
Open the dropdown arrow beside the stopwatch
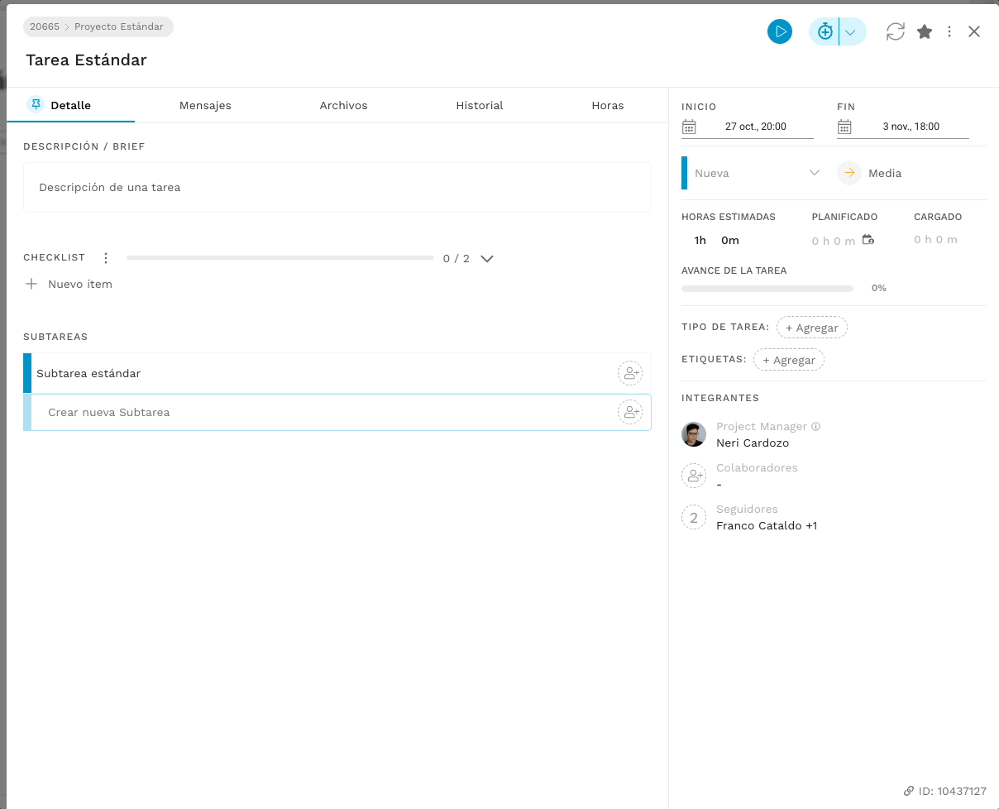(852, 31)
